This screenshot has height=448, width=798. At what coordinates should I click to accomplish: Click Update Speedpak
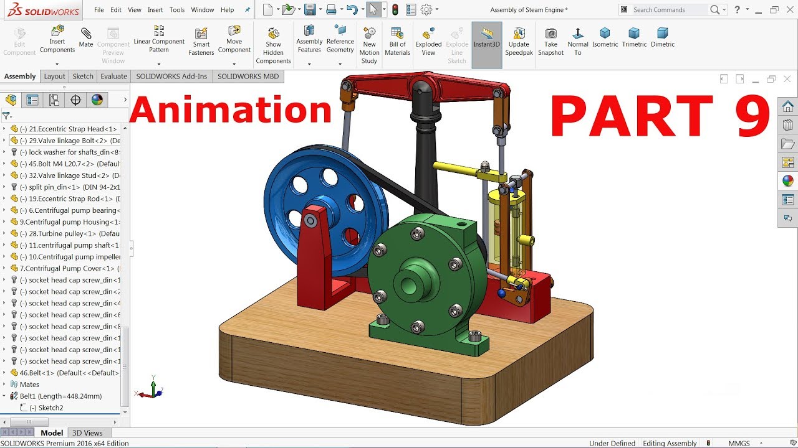(519, 42)
